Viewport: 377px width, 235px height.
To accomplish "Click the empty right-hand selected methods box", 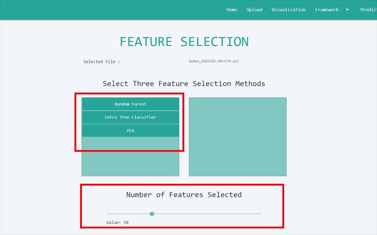I will pyautogui.click(x=238, y=136).
